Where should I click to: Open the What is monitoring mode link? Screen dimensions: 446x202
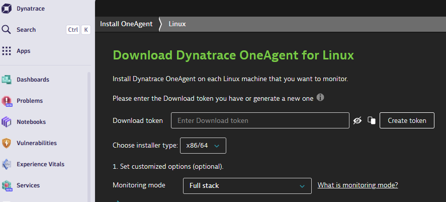tap(358, 185)
